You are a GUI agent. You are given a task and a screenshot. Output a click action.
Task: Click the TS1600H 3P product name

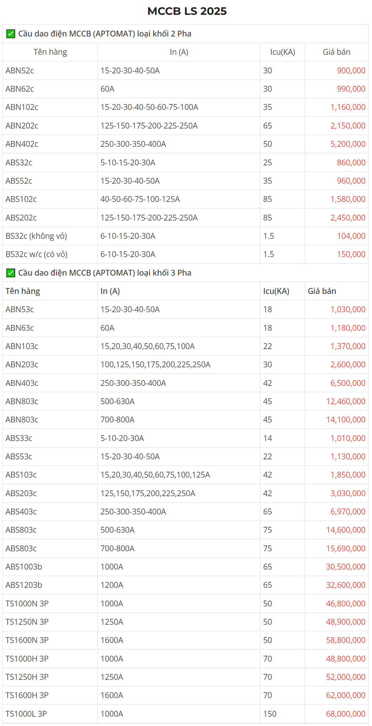[27, 695]
